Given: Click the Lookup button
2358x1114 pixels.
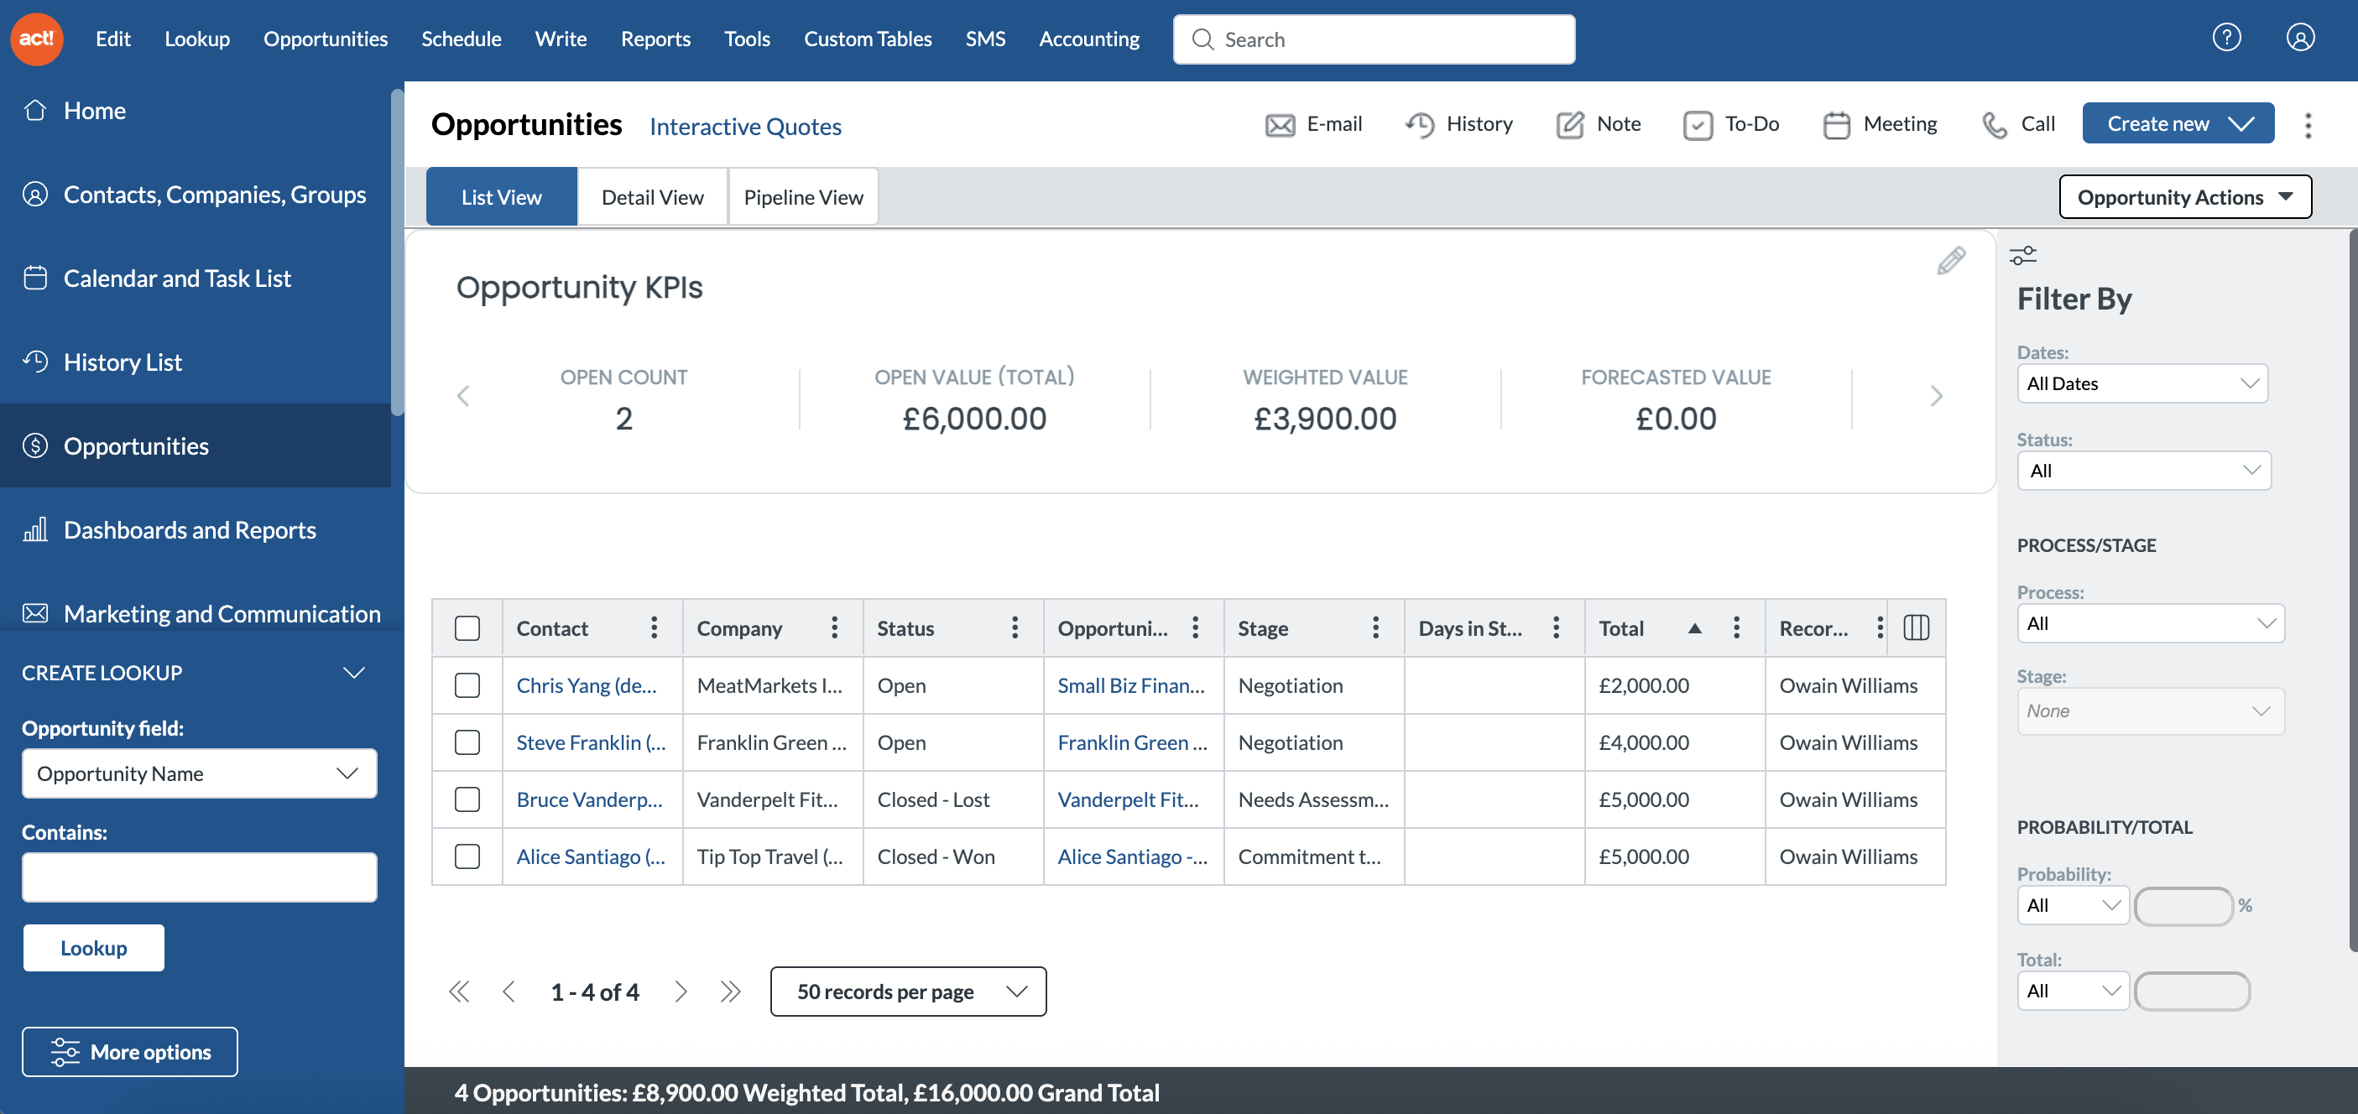Looking at the screenshot, I should 92,947.
